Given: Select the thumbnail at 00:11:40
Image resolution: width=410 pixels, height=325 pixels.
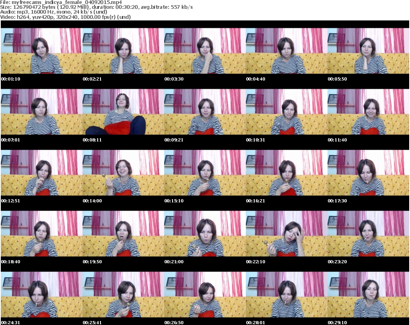Looking at the screenshot, I should pos(368,112).
